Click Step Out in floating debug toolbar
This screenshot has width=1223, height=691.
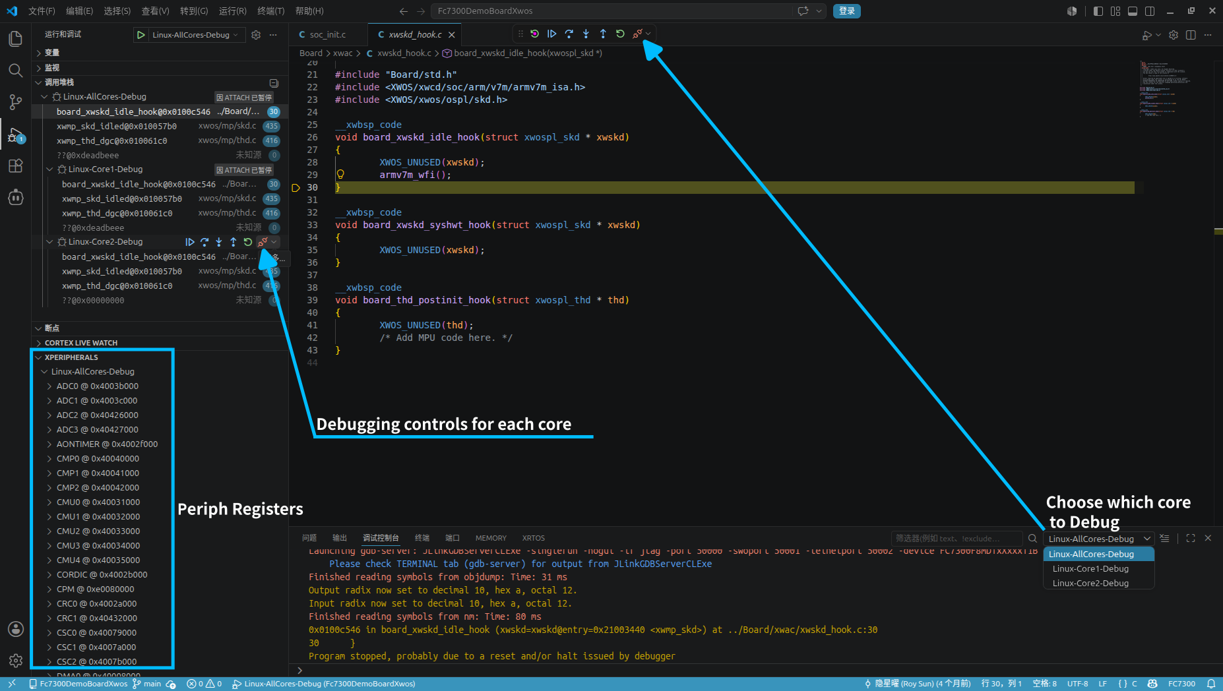tap(603, 34)
